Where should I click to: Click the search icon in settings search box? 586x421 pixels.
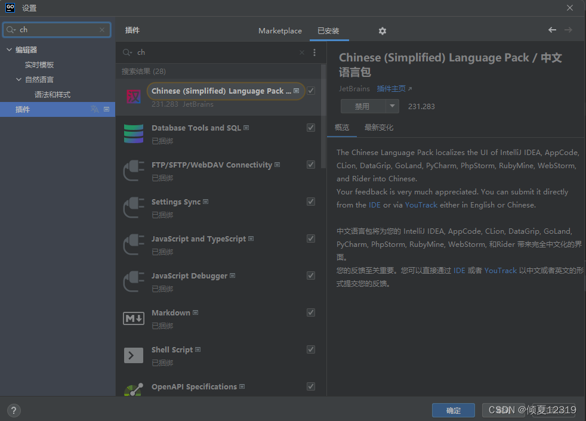pos(11,30)
